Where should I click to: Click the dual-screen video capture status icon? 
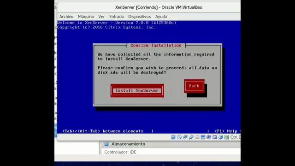tap(209, 137)
